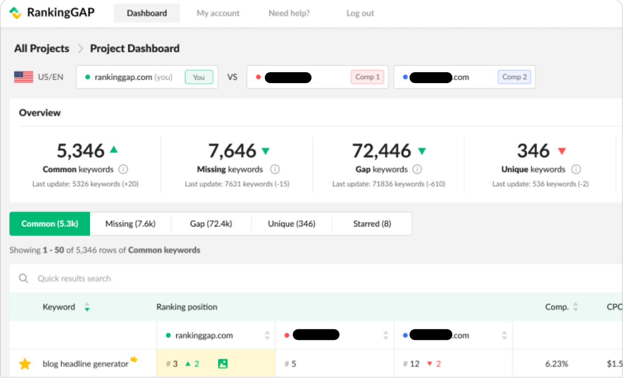
Task: Click the Overview section heading
Action: (40, 113)
